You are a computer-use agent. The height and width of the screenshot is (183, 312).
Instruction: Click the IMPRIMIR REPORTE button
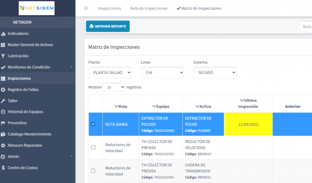(x=108, y=26)
